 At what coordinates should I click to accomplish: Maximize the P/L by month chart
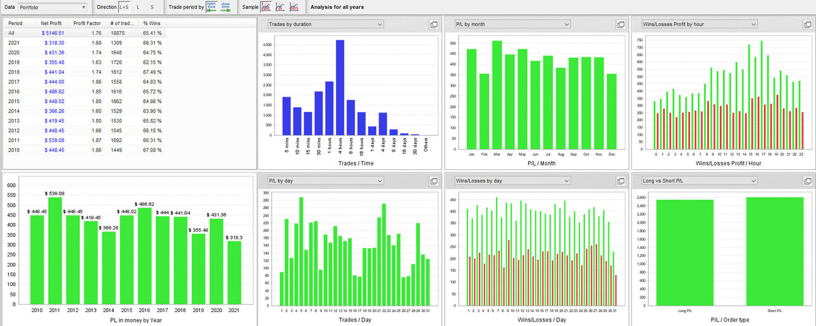coord(621,25)
